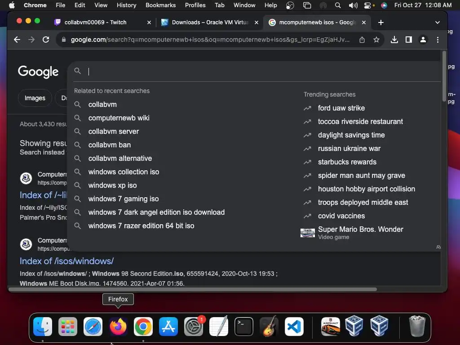Viewport: 460px width, 345px height.
Task: Click the share icon in address bar
Action: 362,40
